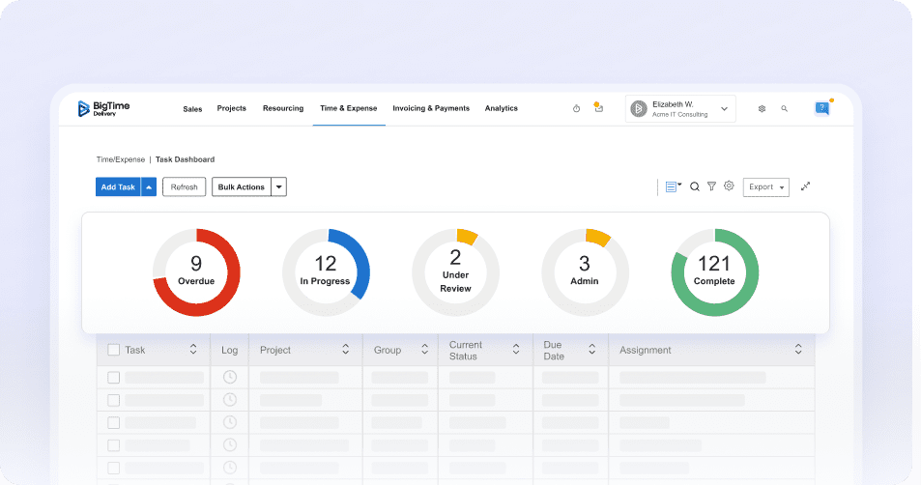Click the Add Task button
Viewport: 921px width, 485px height.
(118, 187)
